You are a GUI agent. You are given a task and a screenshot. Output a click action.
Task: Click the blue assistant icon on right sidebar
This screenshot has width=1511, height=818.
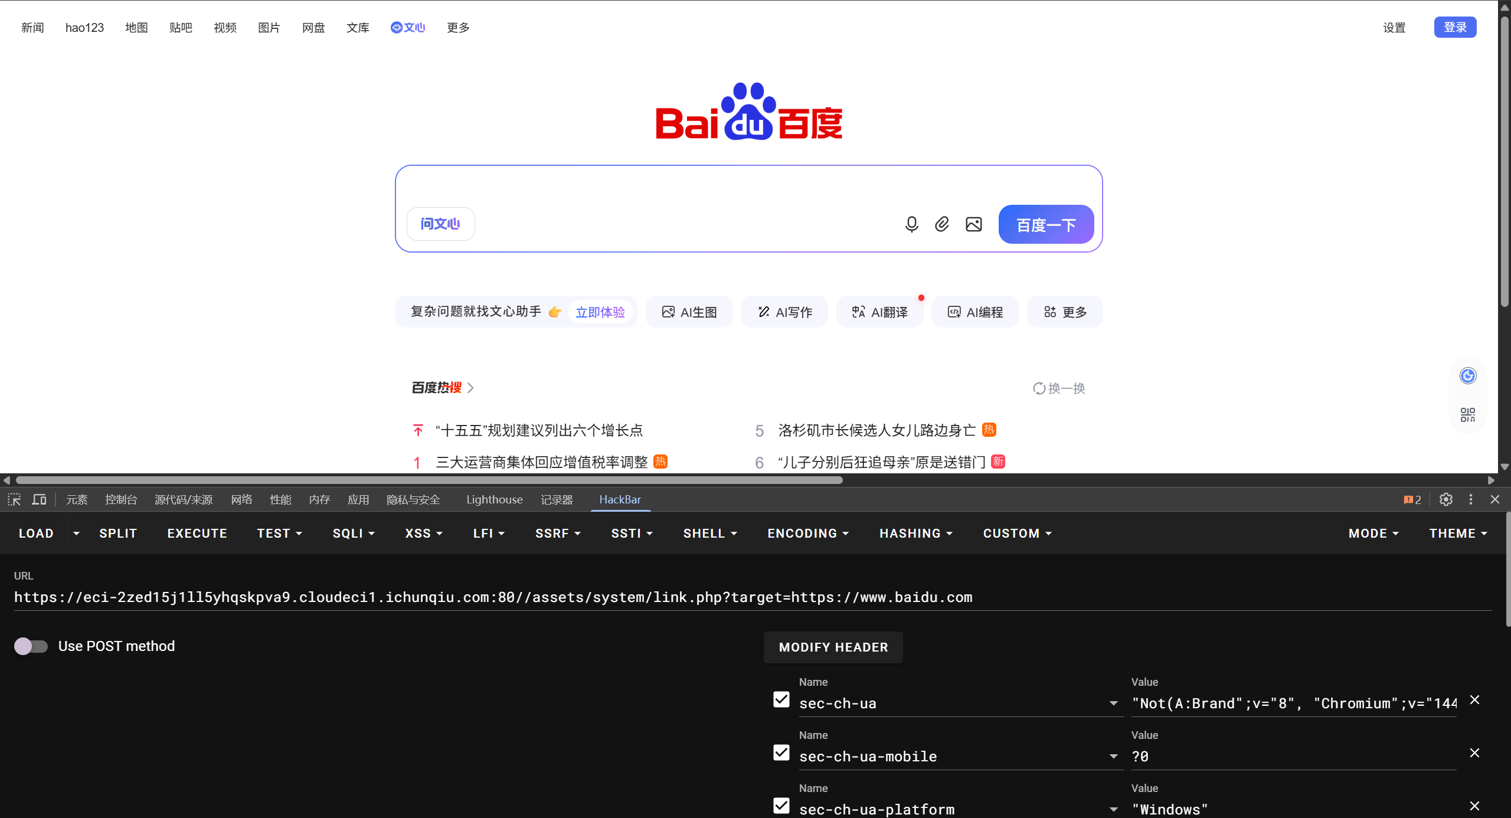click(x=1468, y=375)
